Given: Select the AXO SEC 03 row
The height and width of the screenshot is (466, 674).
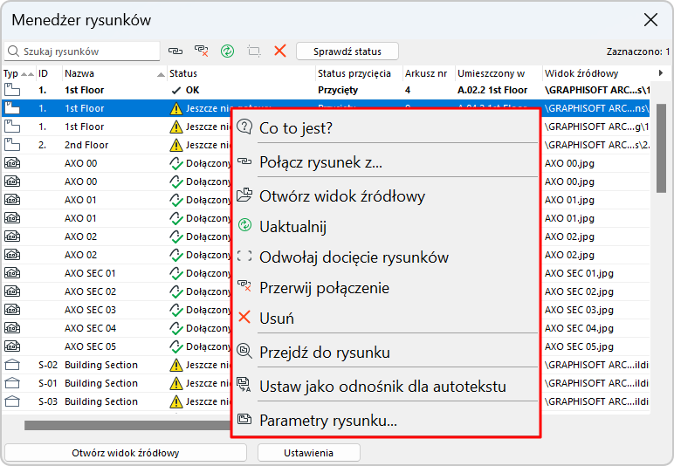Looking at the screenshot, I should pos(326,310).
